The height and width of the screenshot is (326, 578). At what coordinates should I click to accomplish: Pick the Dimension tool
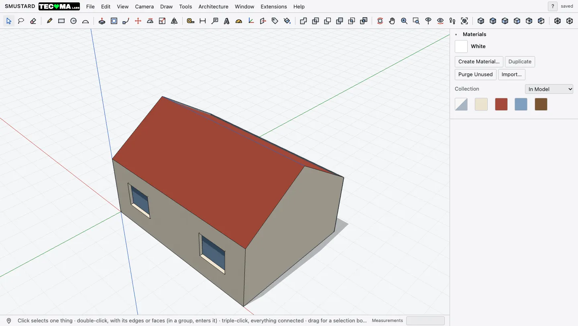pyautogui.click(x=203, y=21)
